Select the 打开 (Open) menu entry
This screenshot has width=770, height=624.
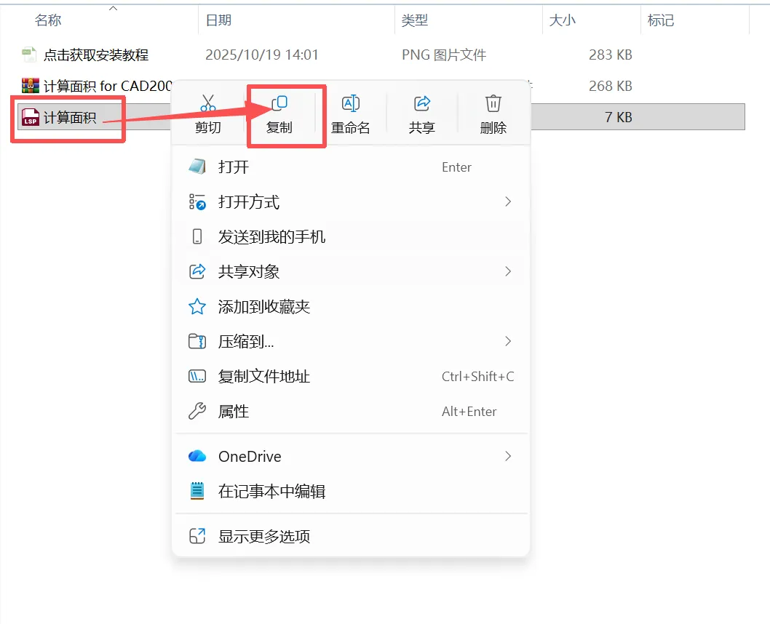[x=351, y=167]
